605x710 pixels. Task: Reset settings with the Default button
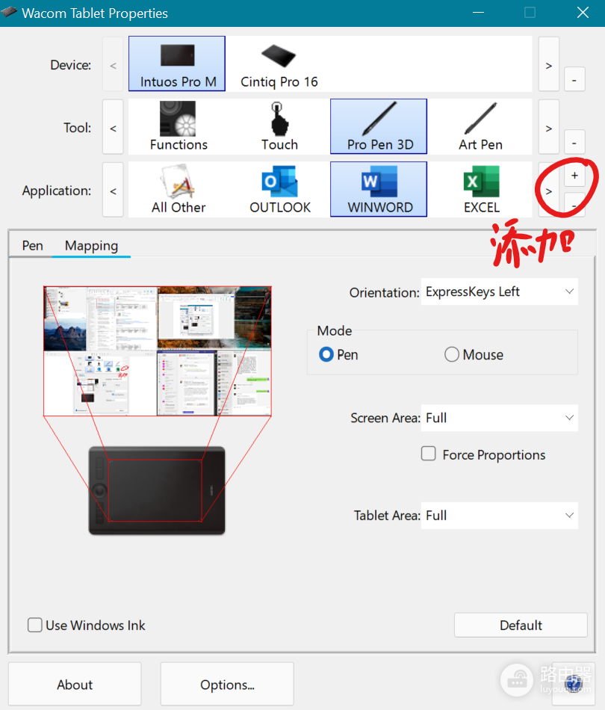tap(521, 626)
